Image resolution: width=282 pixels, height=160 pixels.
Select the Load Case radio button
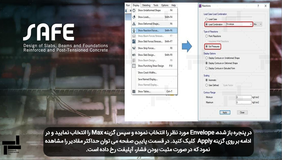(x=207, y=19)
